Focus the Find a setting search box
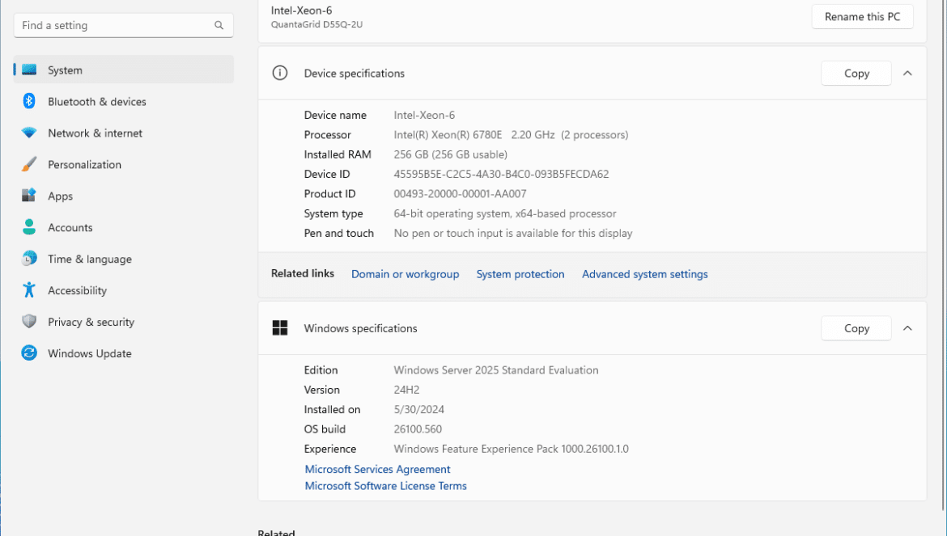Image resolution: width=947 pixels, height=536 pixels. click(123, 25)
